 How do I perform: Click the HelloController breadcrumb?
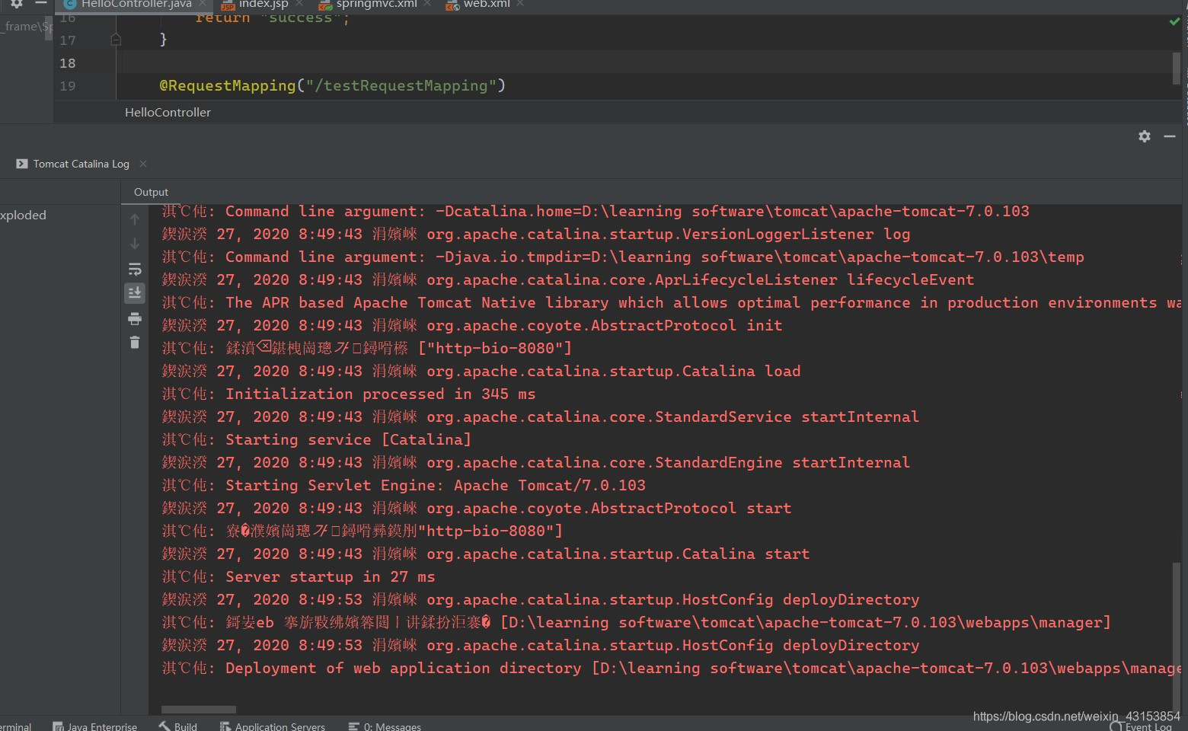pyautogui.click(x=168, y=112)
